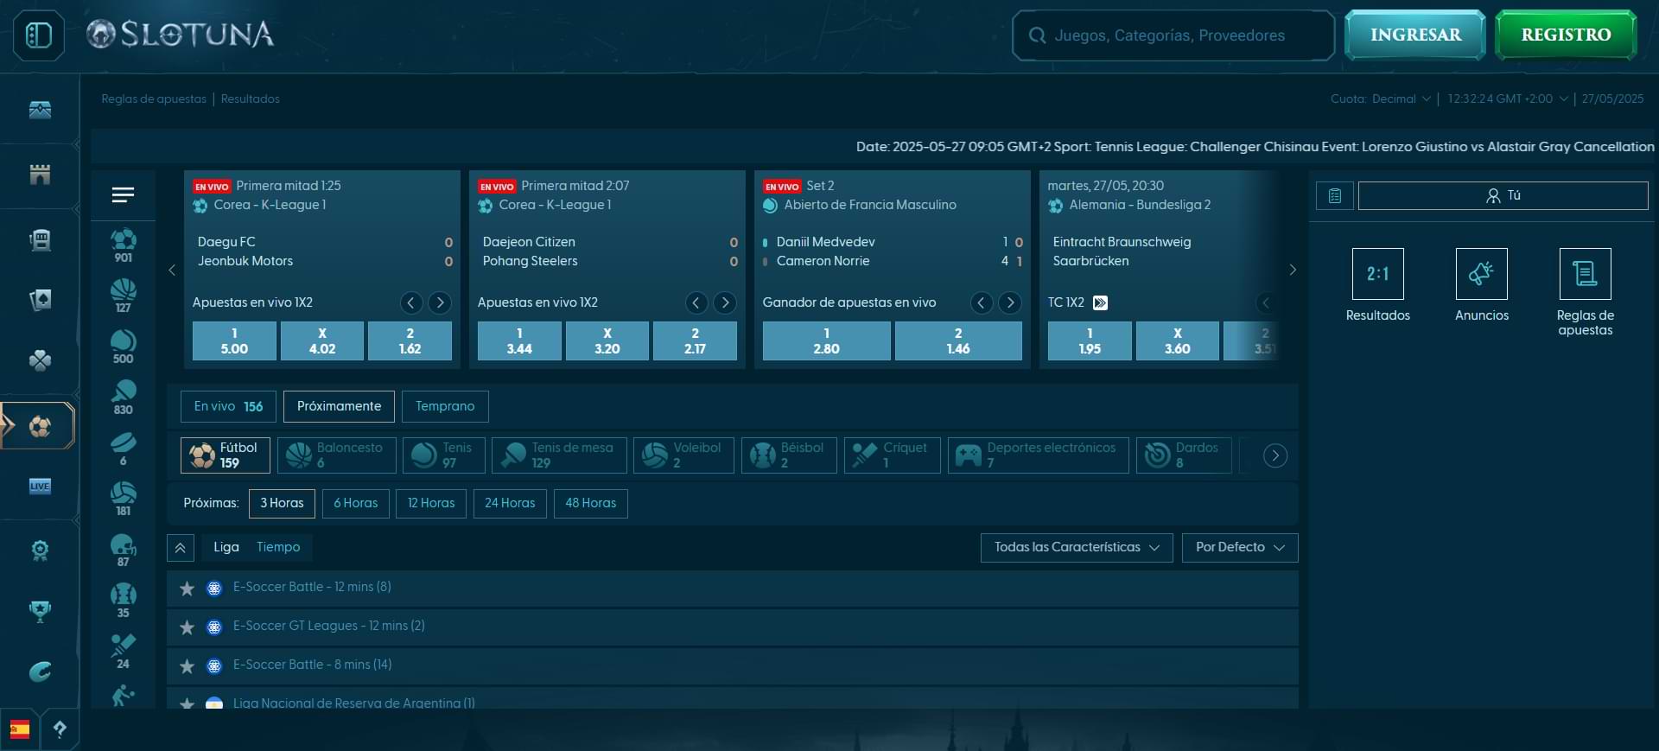Show previous featured matches carousel arrow

point(172,270)
